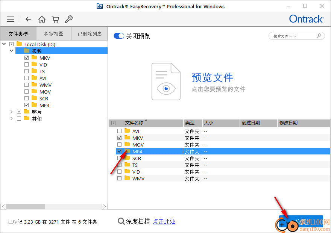Uncheck MP4 checkbox in the tree
331x233 pixels.
26,105
